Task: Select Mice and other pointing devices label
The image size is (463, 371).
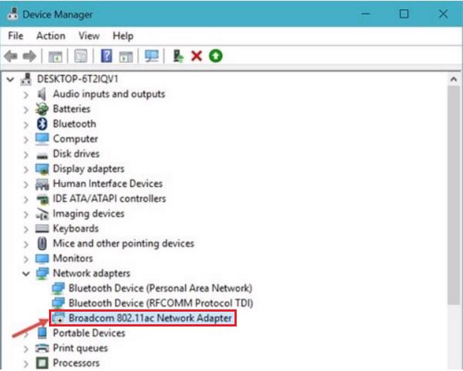Action: coord(123,243)
